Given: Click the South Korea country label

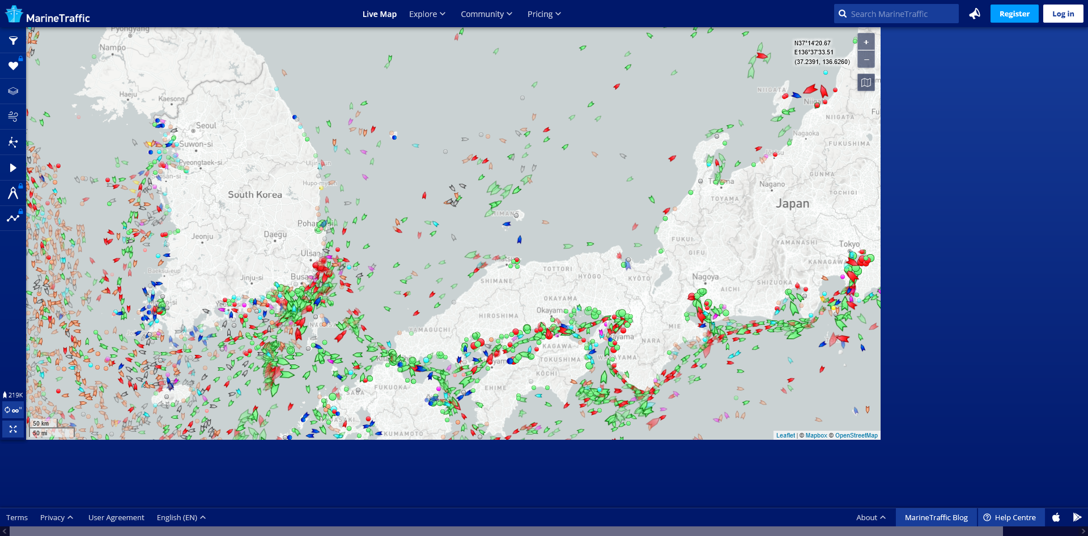Looking at the screenshot, I should pos(255,194).
